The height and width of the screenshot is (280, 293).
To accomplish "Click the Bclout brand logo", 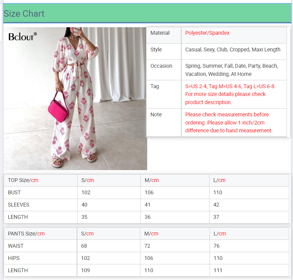I will [22, 36].
